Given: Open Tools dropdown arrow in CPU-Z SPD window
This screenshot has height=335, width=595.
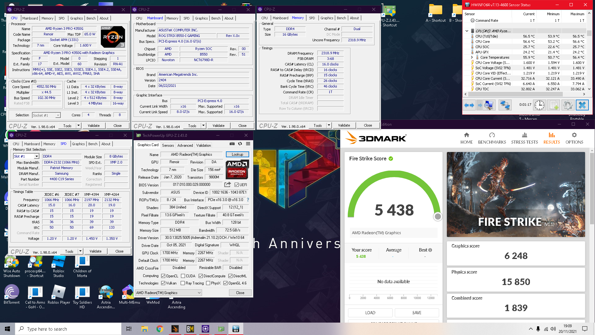Looking at the screenshot, I should [x=80, y=251].
